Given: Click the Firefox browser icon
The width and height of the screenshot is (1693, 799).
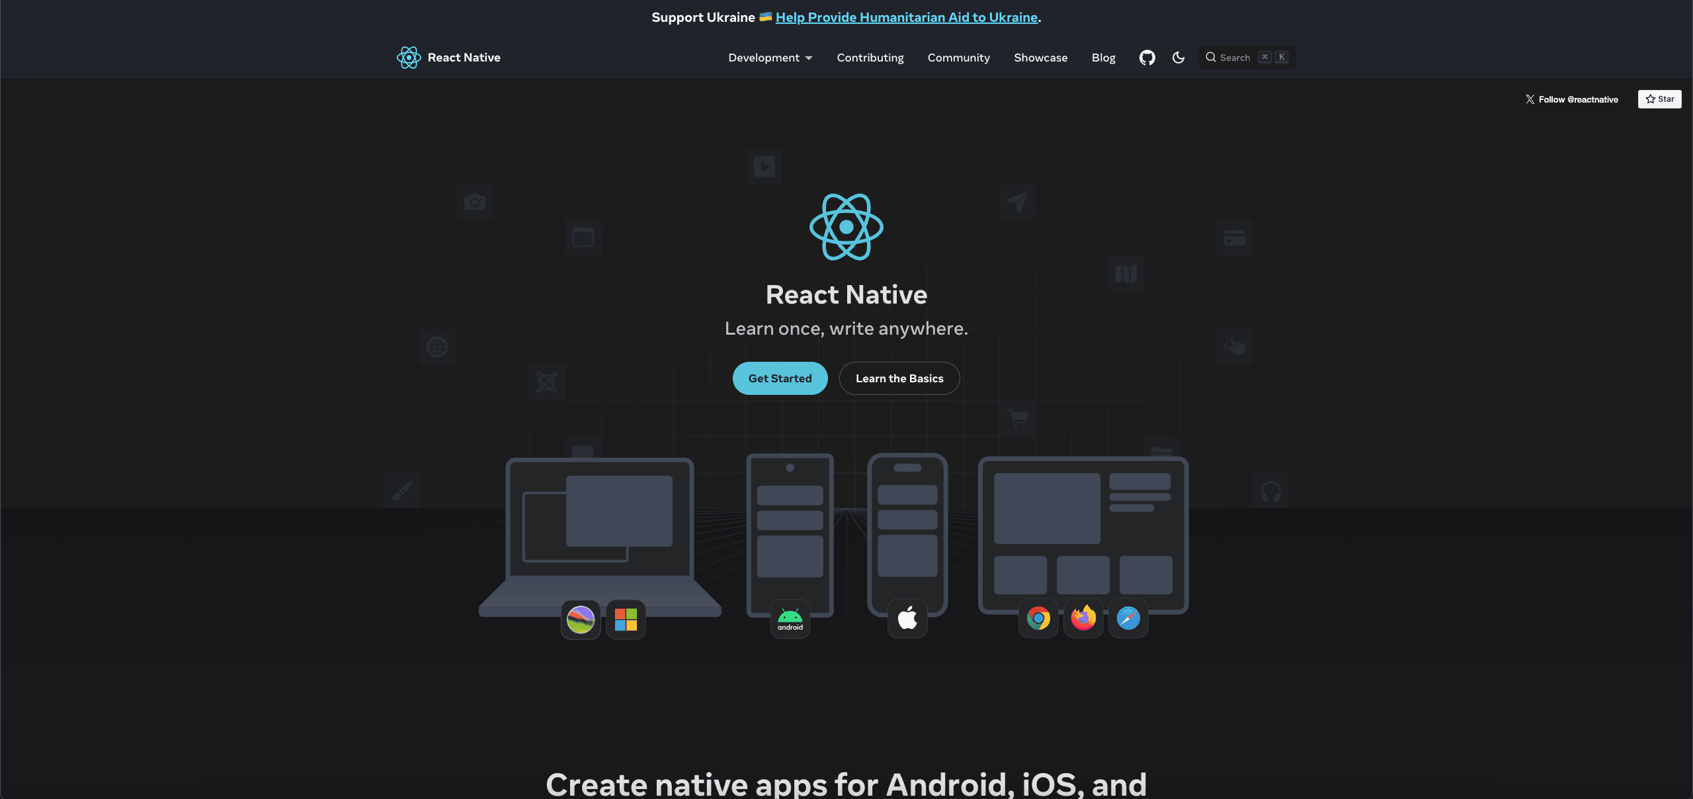Looking at the screenshot, I should [1083, 618].
